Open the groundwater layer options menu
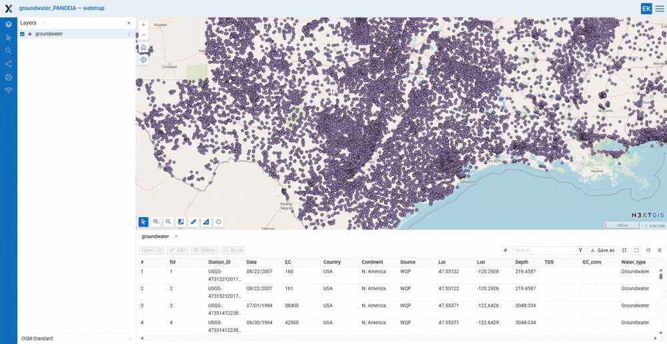This screenshot has height=344, width=667. (129, 34)
